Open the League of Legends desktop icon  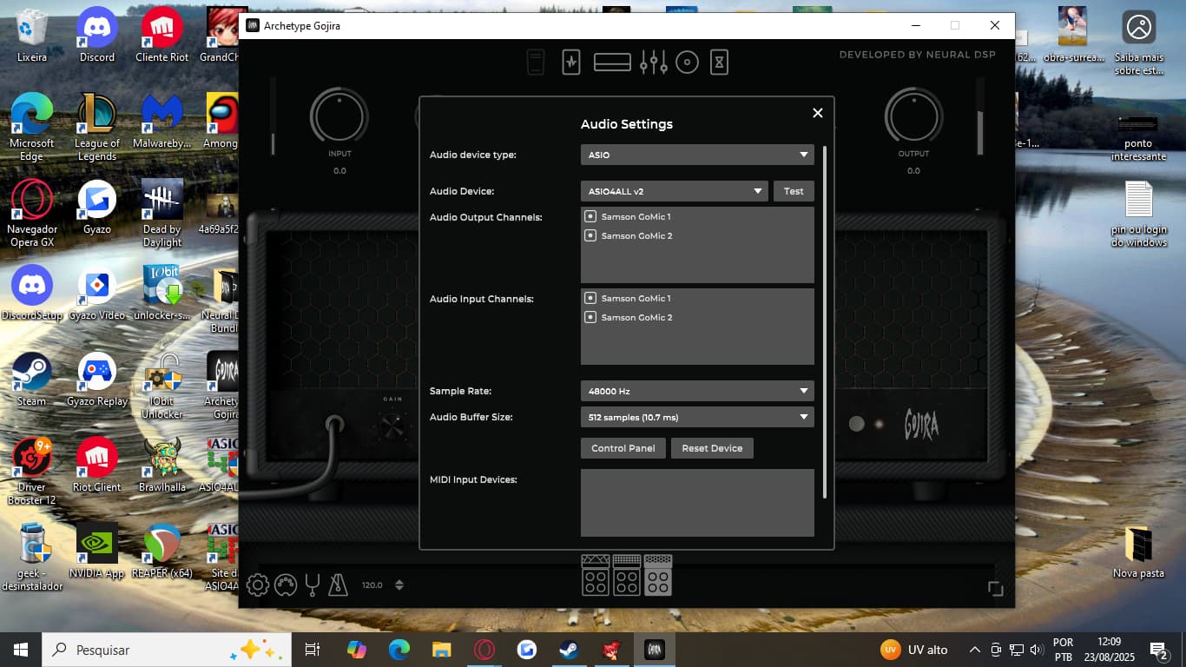coord(97,127)
